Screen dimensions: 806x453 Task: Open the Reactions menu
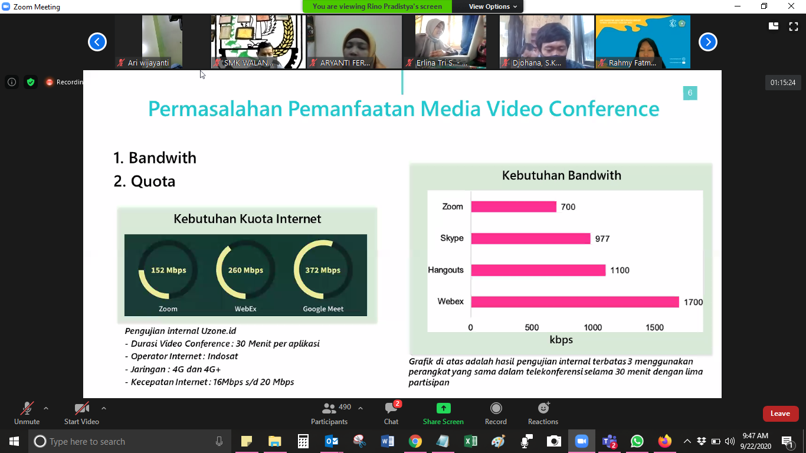[543, 413]
